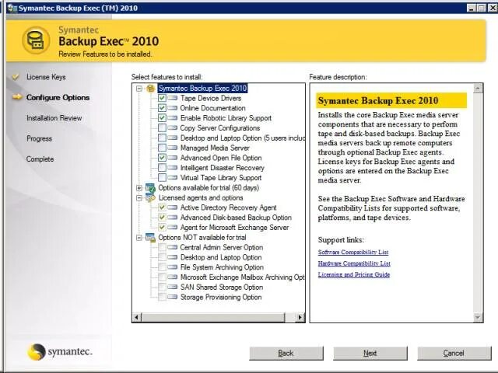Click the Symantec Backup Exec 2010 root icon
498x373 pixels.
pos(150,88)
